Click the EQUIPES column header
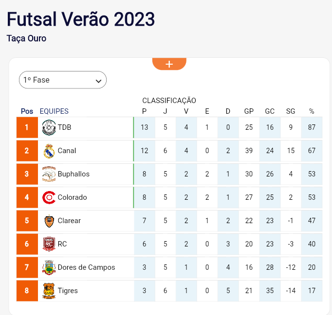Viewport: 332px width, 315px height. [54, 111]
